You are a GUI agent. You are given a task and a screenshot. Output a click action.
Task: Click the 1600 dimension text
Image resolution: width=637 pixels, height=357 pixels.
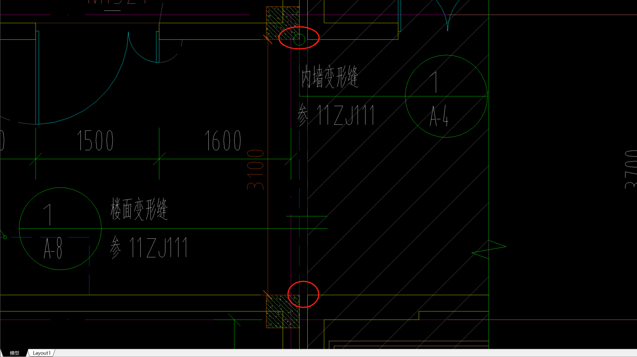point(223,141)
